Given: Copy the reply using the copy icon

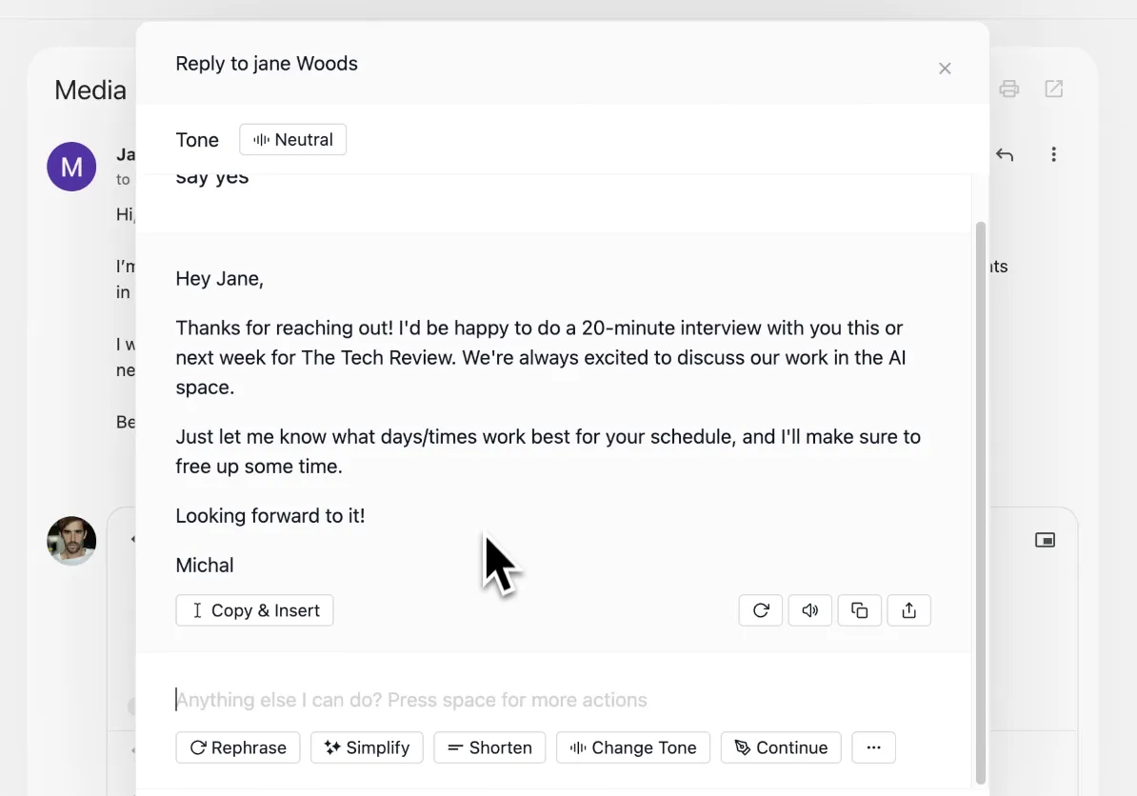Looking at the screenshot, I should click(859, 610).
